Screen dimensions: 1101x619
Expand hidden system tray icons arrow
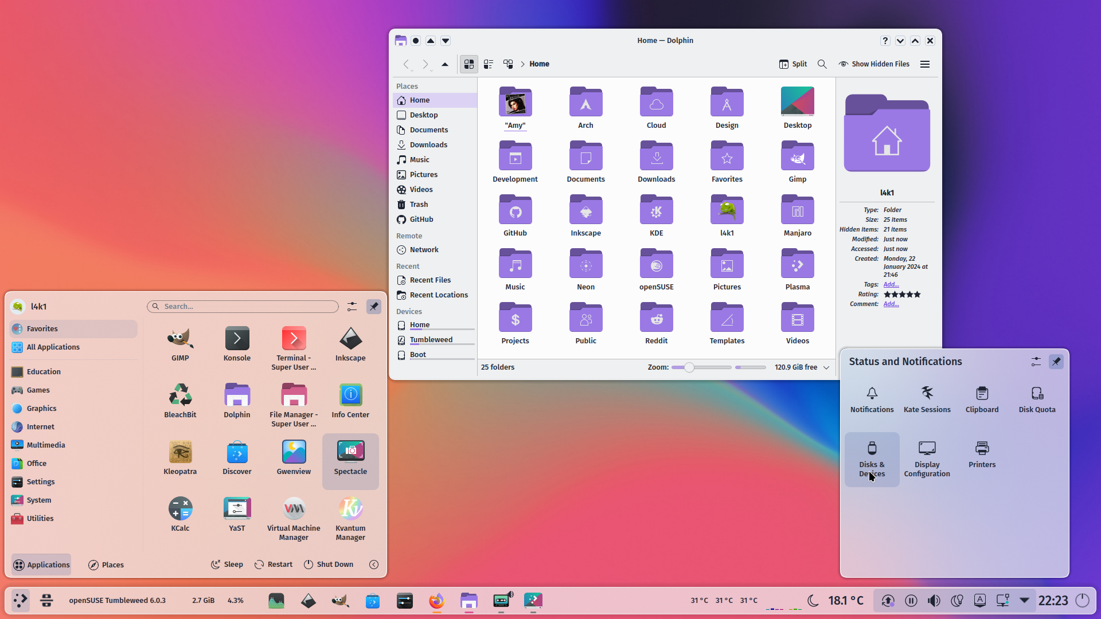point(1024,600)
